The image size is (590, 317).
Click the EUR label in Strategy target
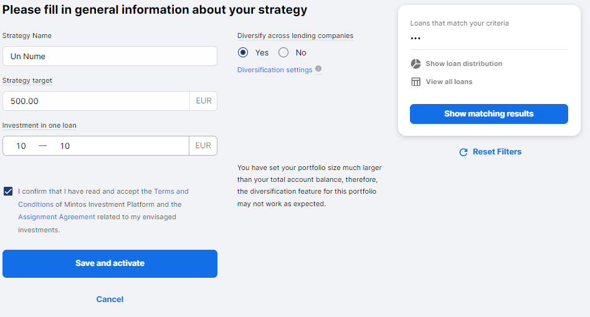(x=203, y=101)
